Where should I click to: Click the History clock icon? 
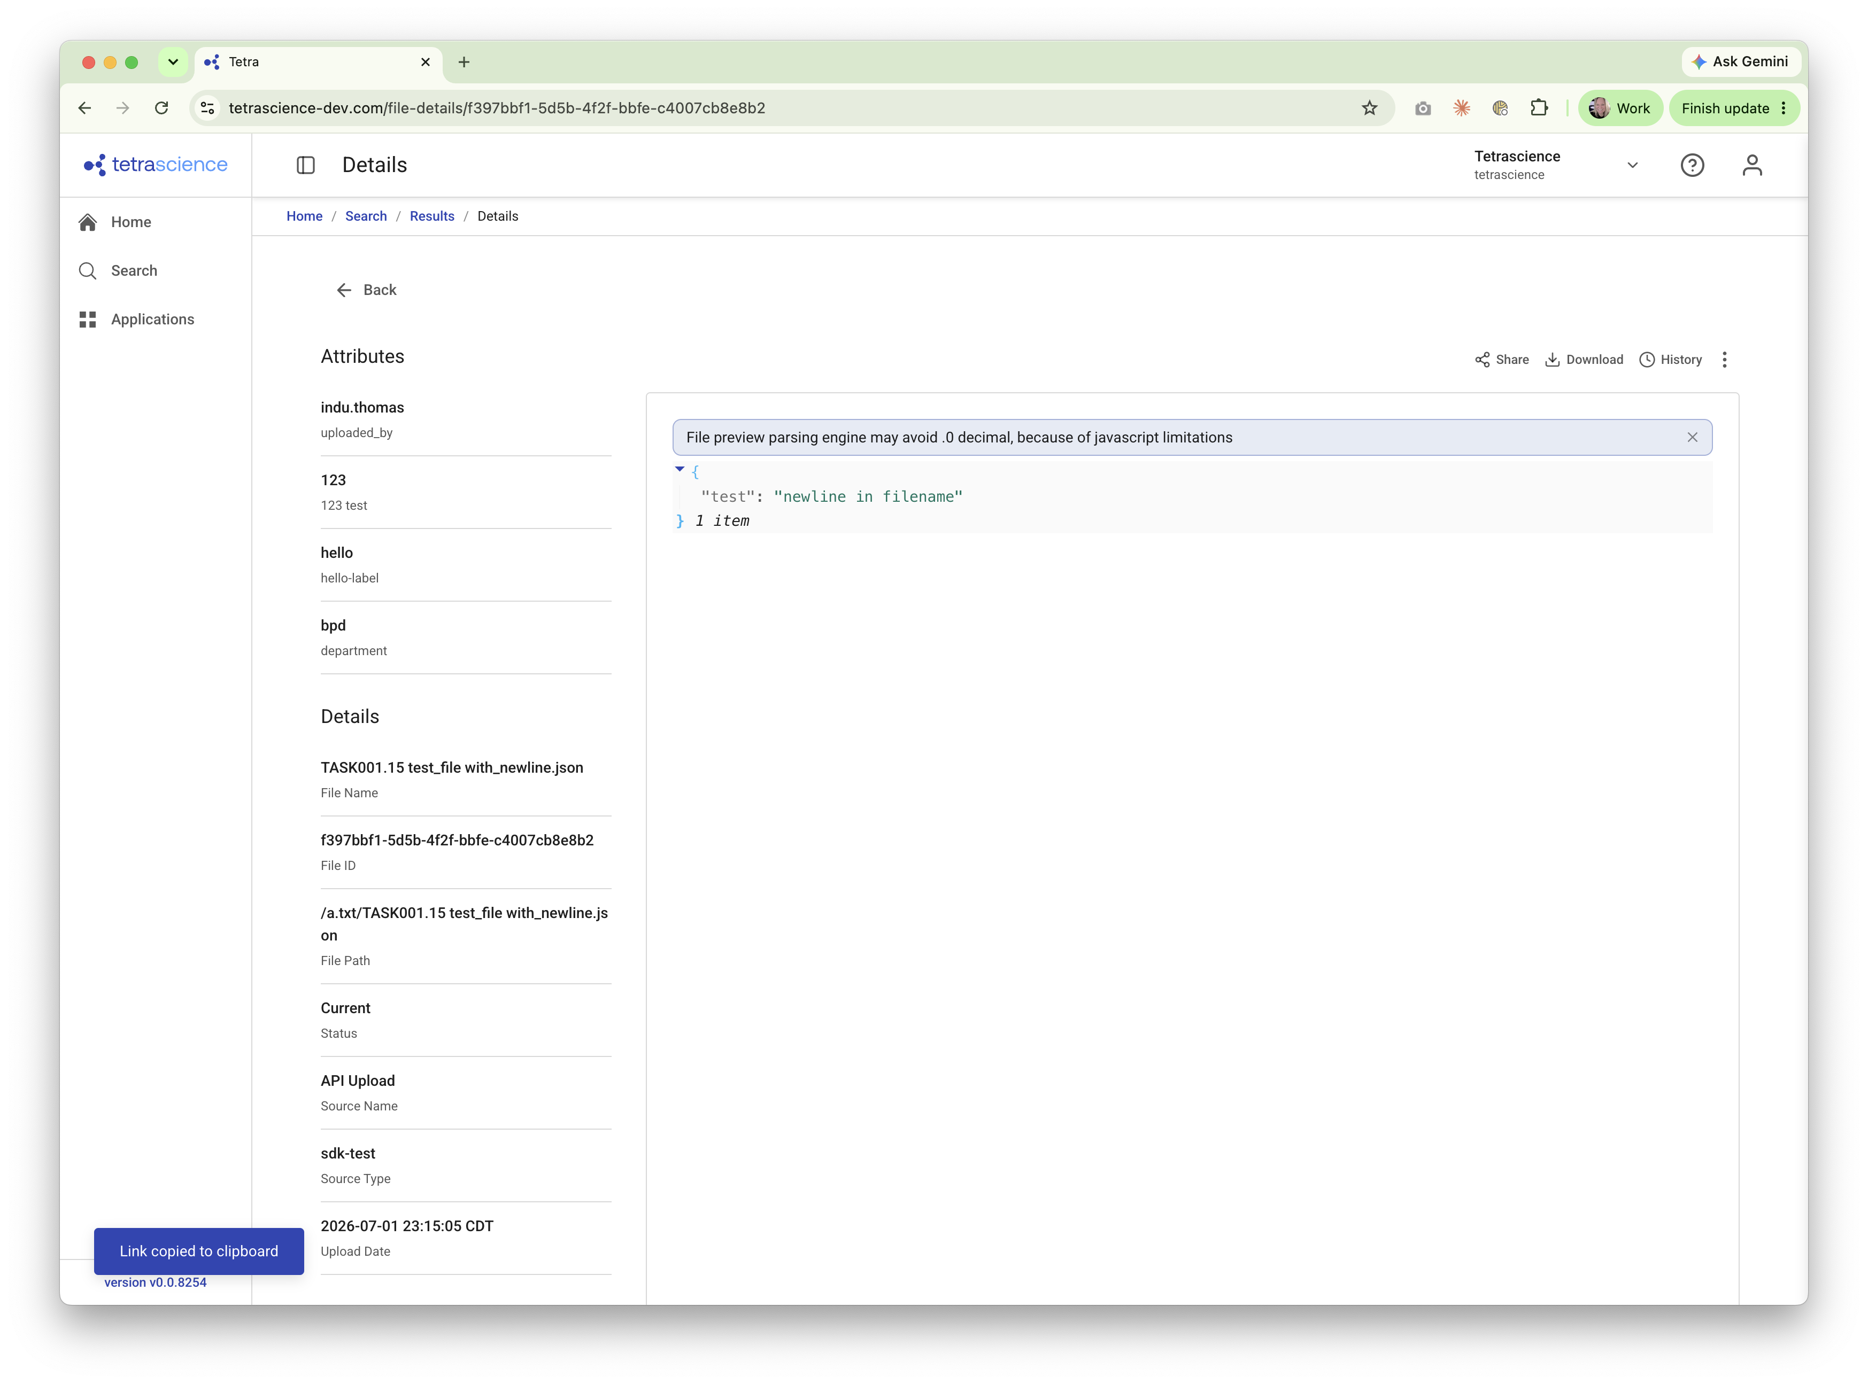pyautogui.click(x=1647, y=360)
